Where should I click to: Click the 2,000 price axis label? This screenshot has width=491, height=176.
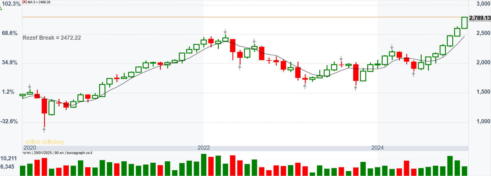[483, 63]
